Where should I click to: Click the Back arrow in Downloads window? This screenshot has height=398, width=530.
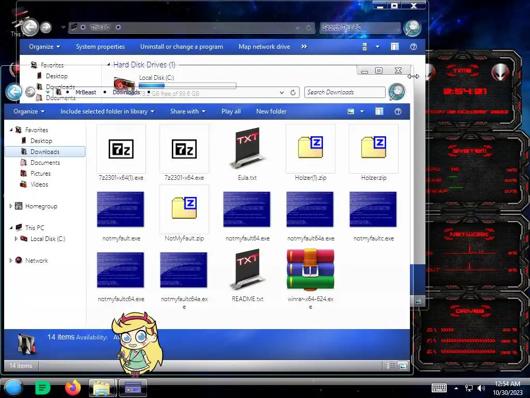tap(14, 92)
